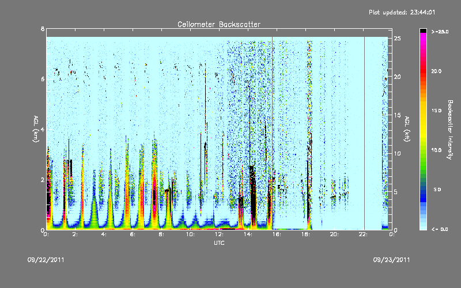Click the 'Backscatter Intensity' colorbar label
The height and width of the screenshot is (288, 461).
(450, 130)
